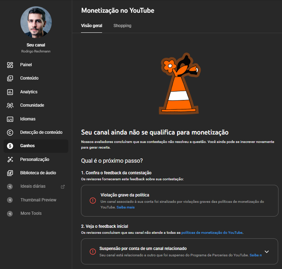282x269 pixels.
Task: Click the Painel dashboard grid icon
Action: coord(10,65)
